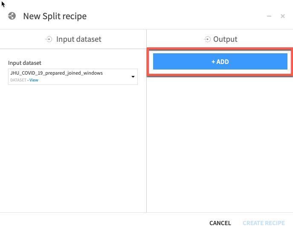Close the New Split recipe dialog

point(283,16)
